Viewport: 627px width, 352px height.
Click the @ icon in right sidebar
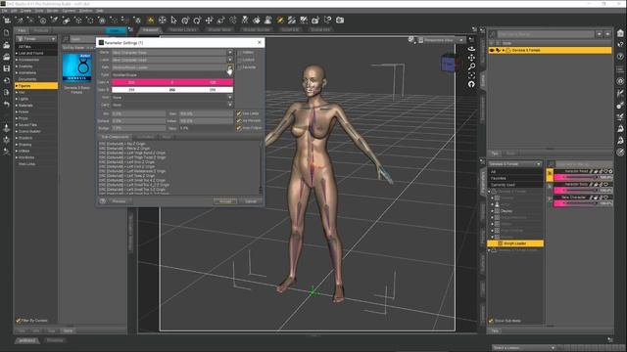pyautogui.click(x=620, y=81)
